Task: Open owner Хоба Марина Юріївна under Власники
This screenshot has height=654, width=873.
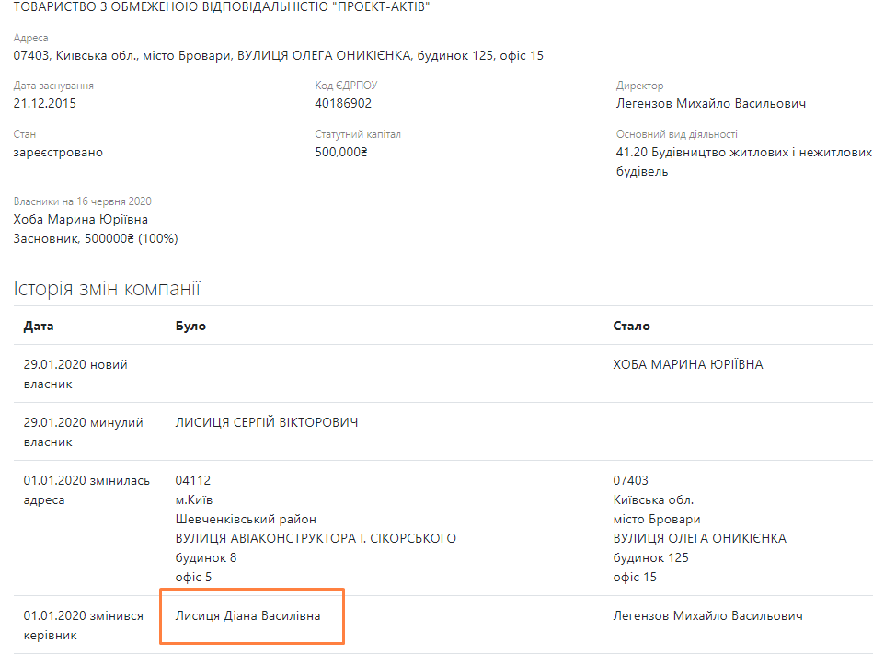Action: pyautogui.click(x=81, y=219)
